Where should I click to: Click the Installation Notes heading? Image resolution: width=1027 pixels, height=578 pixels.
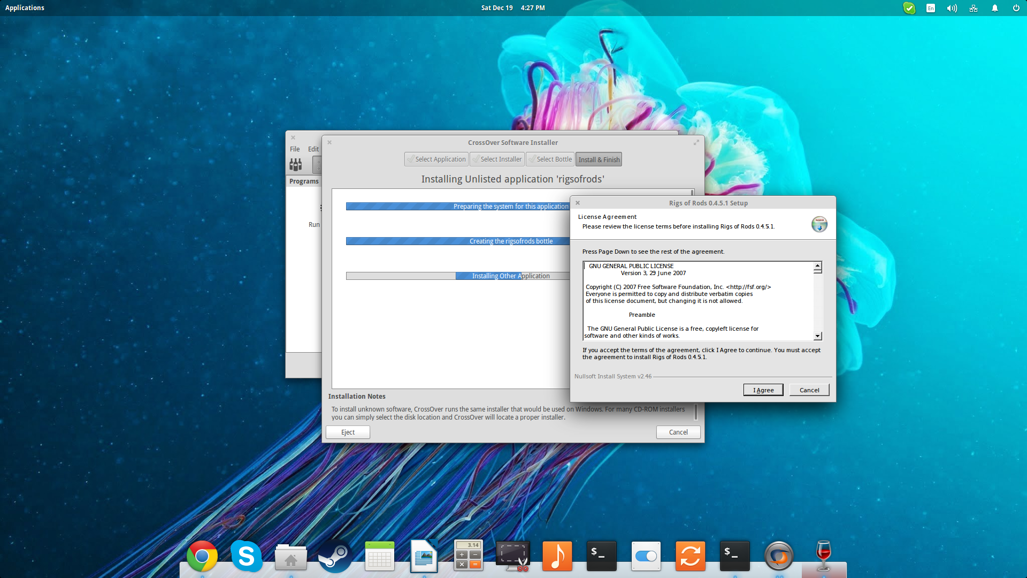[x=357, y=397]
